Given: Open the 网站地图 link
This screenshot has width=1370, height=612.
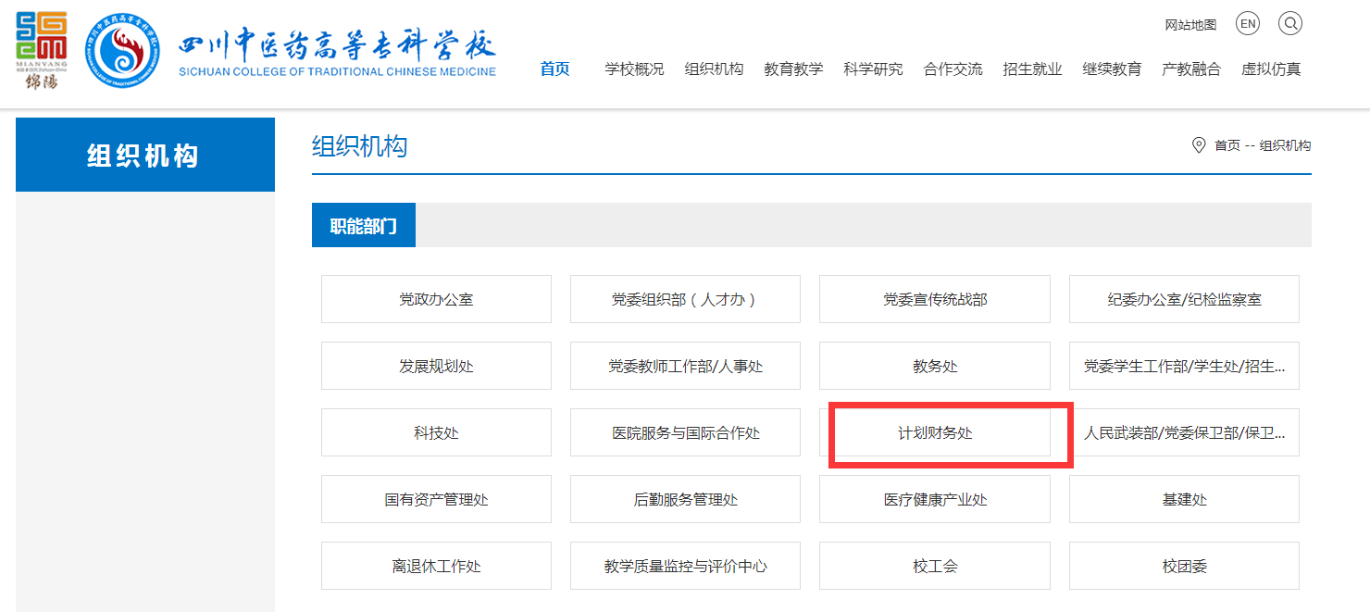Looking at the screenshot, I should pyautogui.click(x=1190, y=25).
